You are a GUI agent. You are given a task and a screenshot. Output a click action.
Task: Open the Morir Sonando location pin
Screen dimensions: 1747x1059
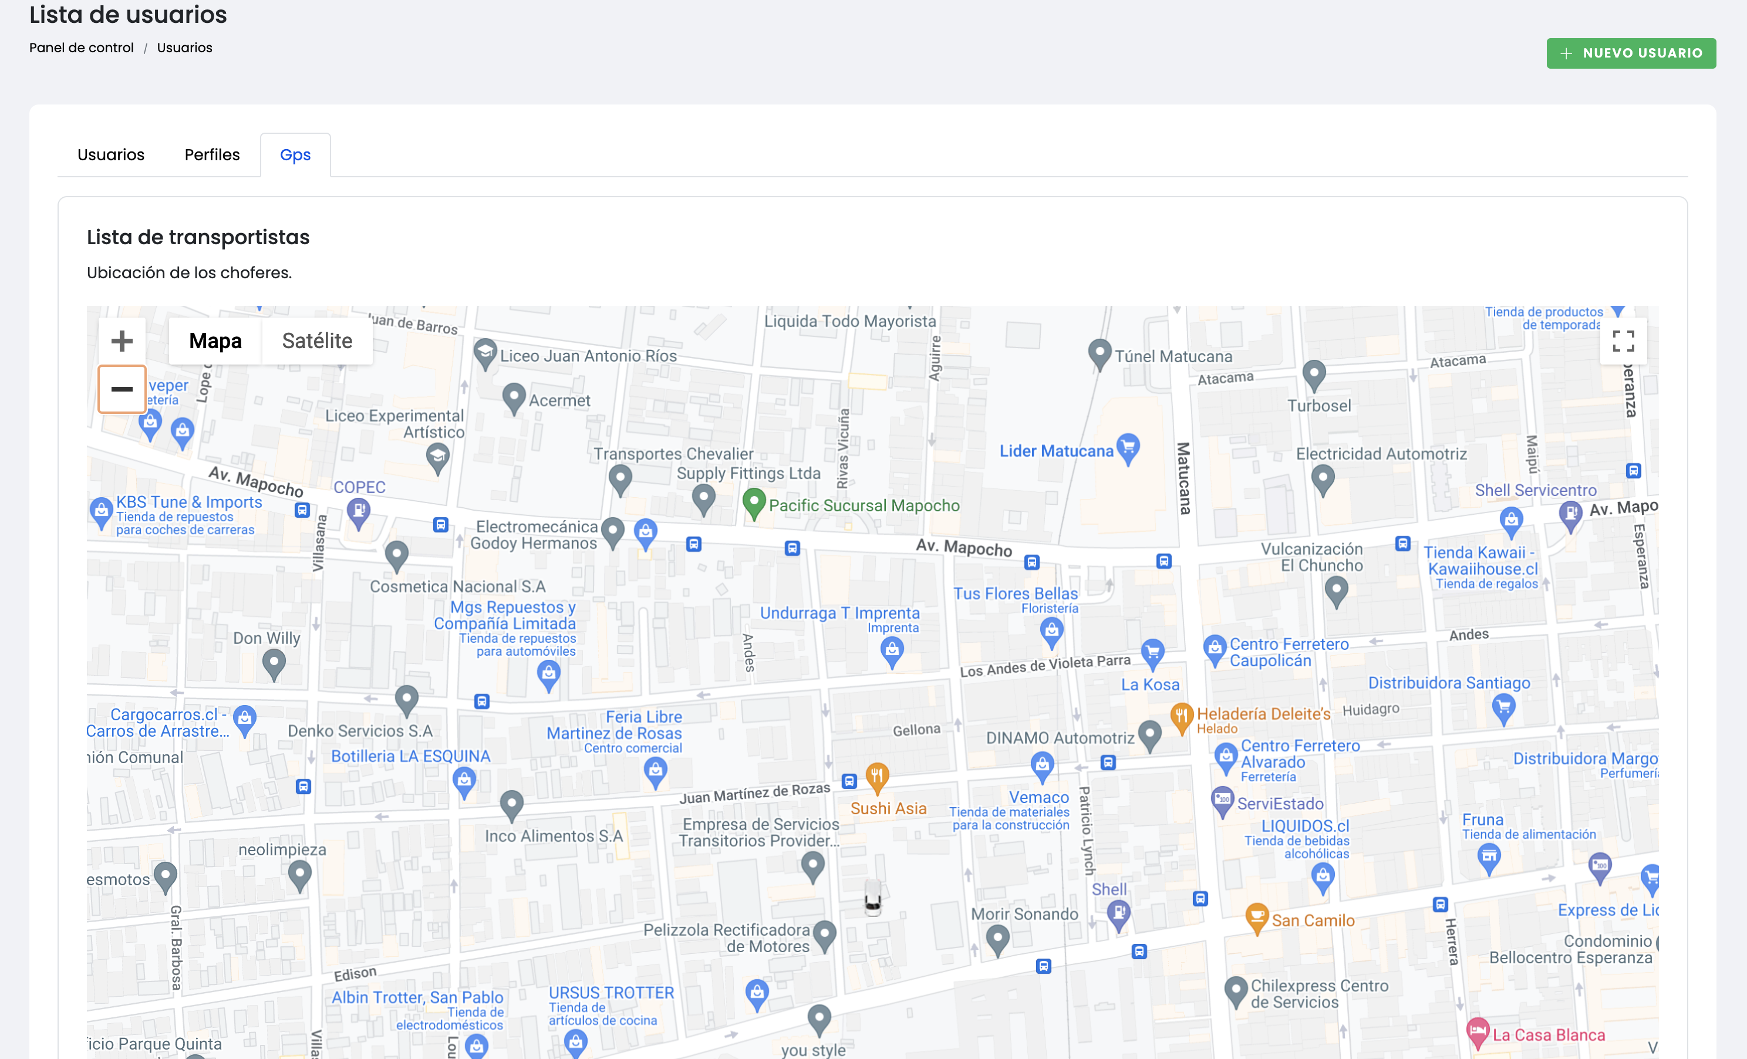pos(997,942)
